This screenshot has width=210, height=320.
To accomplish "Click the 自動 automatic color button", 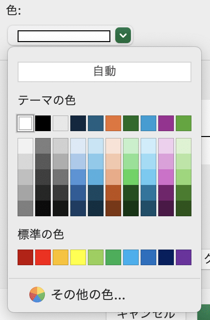I will [x=105, y=72].
